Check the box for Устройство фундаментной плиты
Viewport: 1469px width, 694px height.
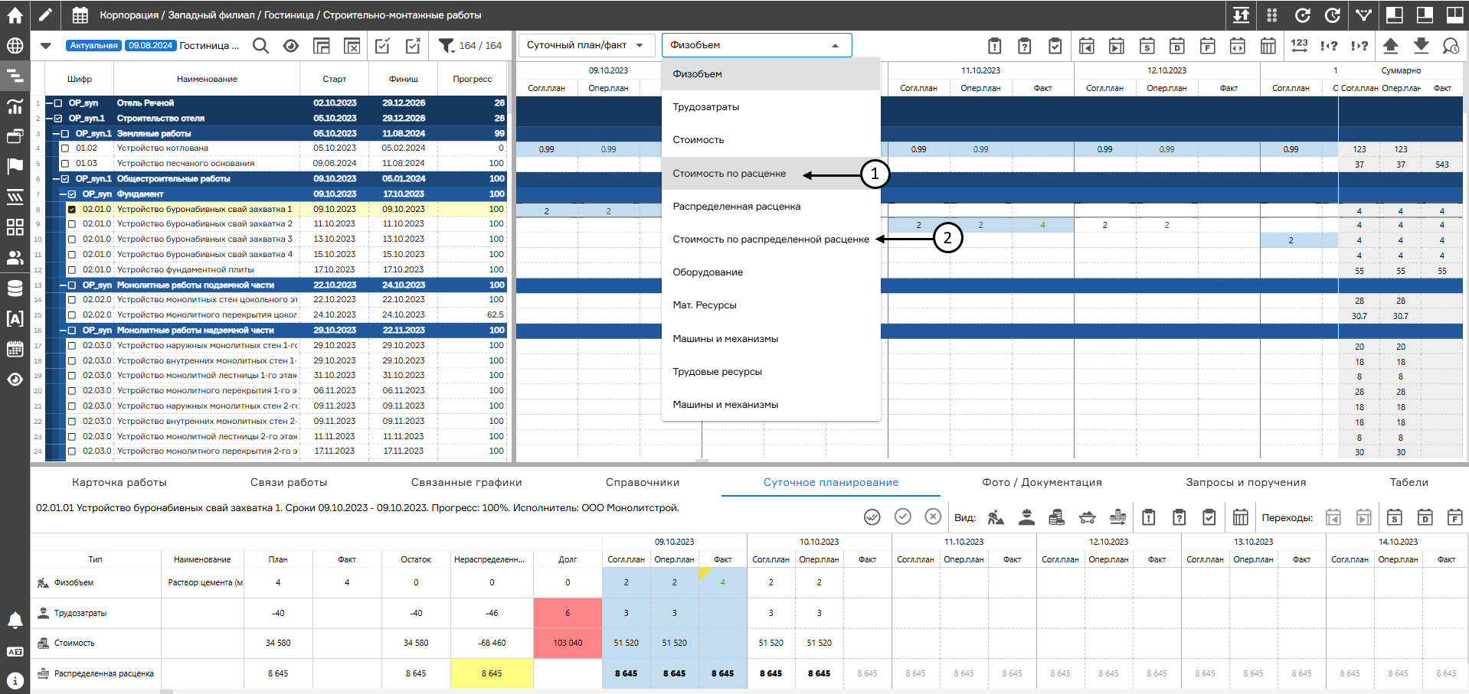(72, 269)
